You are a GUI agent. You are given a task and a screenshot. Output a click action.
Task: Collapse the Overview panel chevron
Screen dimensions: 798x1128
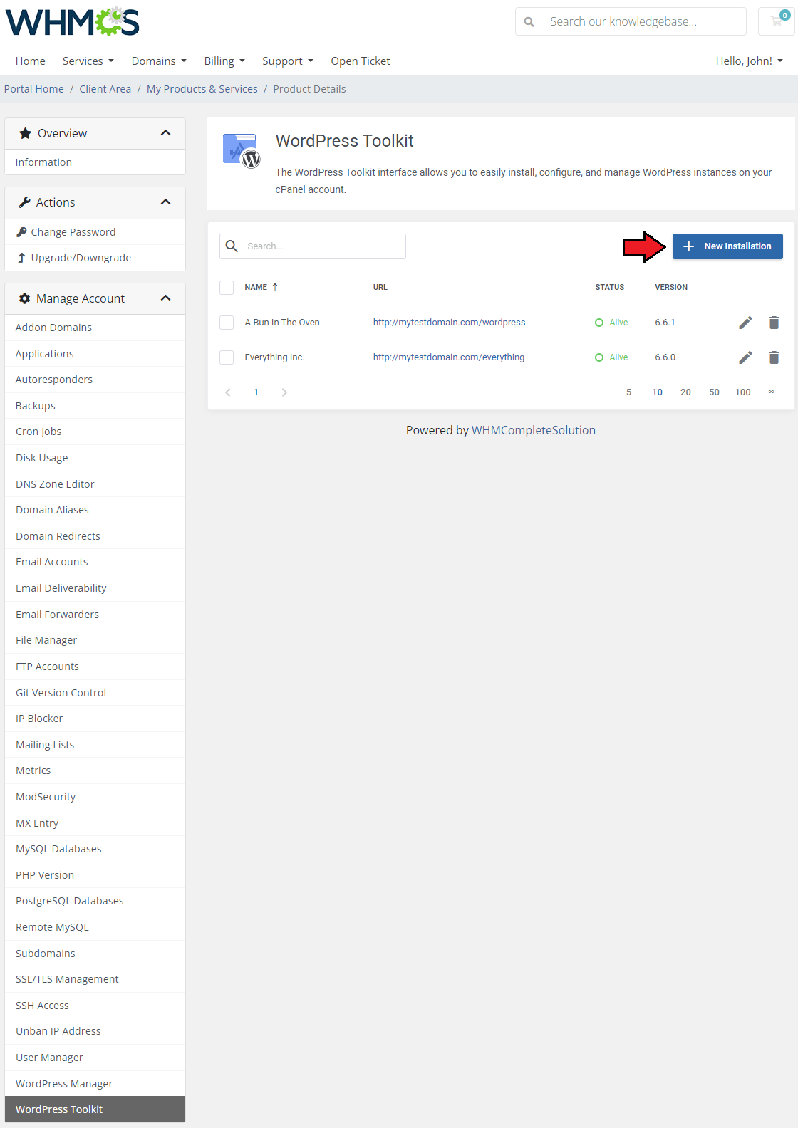pyautogui.click(x=166, y=133)
